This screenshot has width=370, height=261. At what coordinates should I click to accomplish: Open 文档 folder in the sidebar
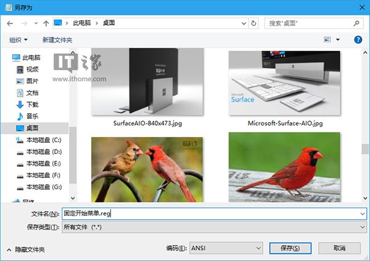tap(28, 93)
